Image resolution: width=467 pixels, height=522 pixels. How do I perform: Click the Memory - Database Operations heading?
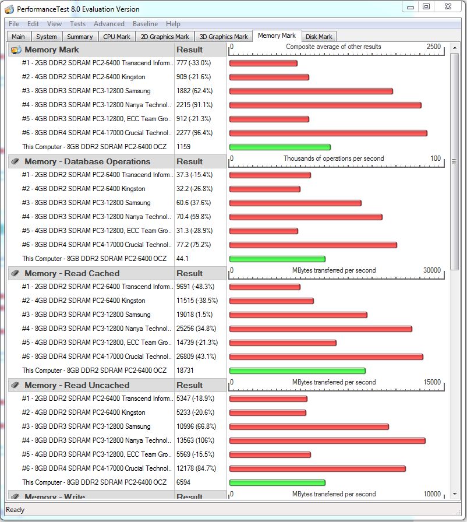click(x=87, y=161)
